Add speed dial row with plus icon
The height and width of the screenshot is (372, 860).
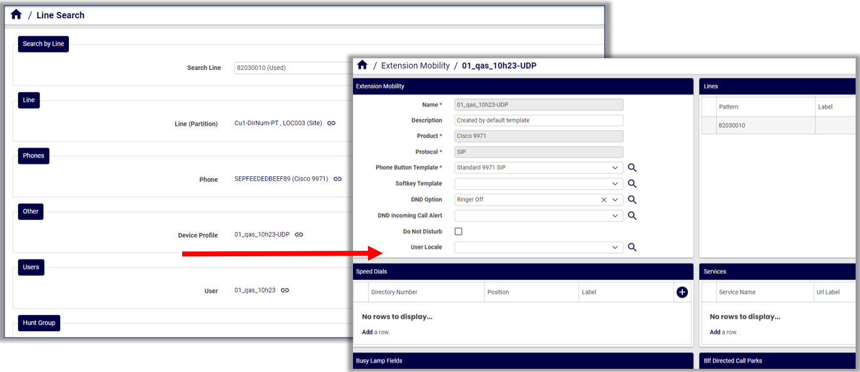682,292
